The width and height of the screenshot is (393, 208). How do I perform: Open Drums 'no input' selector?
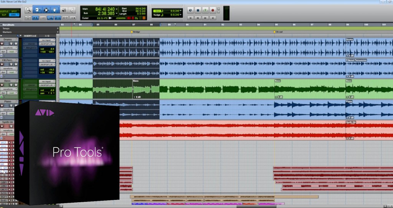pyautogui.click(x=47, y=40)
